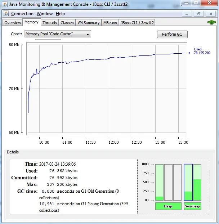Click the Java icon in title bar
The image size is (219, 224).
point(5,4)
